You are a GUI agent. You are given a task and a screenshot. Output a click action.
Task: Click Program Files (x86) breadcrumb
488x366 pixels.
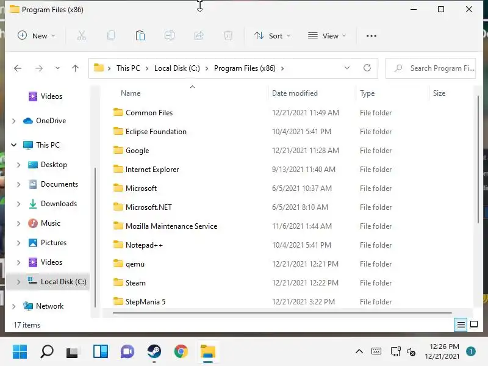[x=245, y=68]
